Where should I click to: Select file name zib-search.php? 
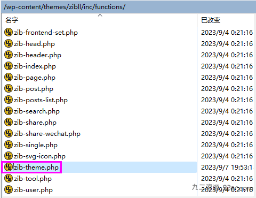(37, 111)
